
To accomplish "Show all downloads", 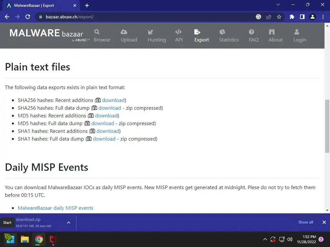I will (x=306, y=222).
